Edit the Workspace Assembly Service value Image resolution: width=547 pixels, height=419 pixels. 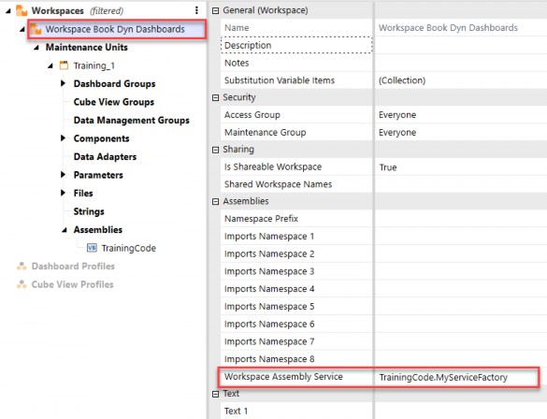[x=457, y=377]
